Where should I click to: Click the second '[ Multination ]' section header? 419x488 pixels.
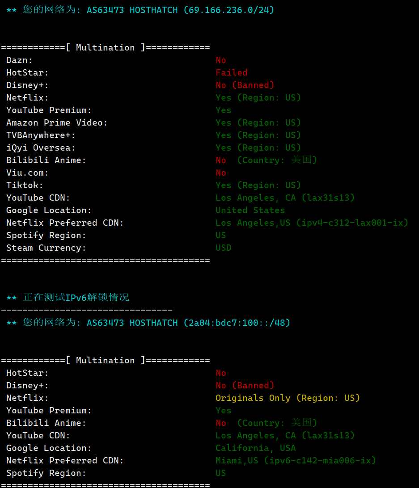(106, 360)
